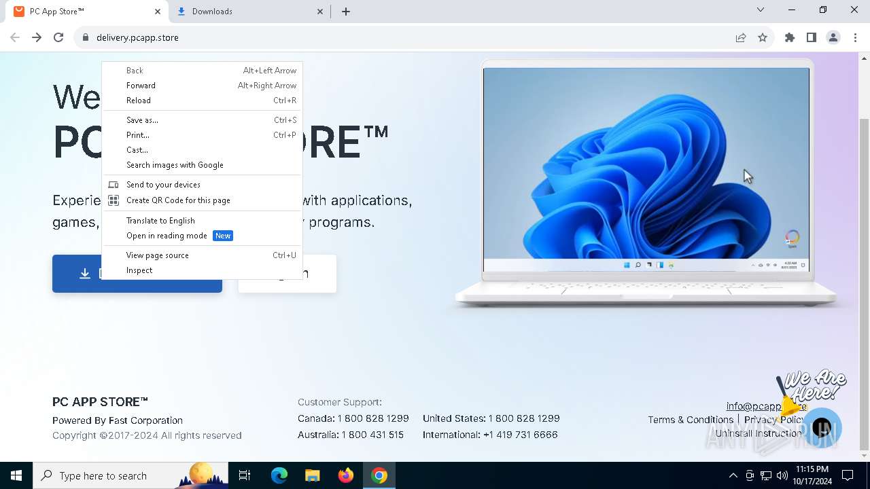Launch Microsoft Edge from the taskbar
This screenshot has width=870, height=489.
click(279, 475)
